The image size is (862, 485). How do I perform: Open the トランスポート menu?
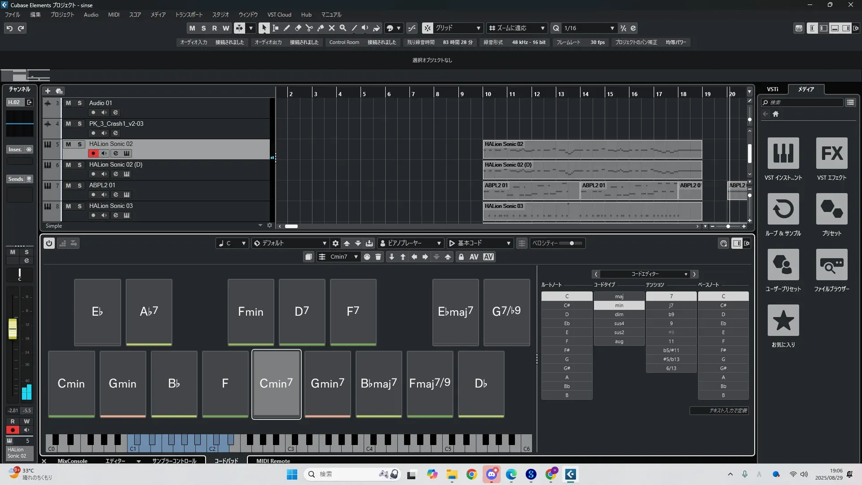click(189, 15)
